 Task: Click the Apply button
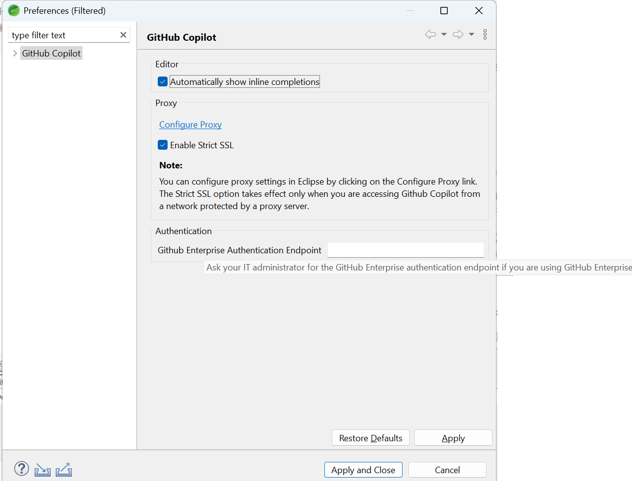(453, 438)
